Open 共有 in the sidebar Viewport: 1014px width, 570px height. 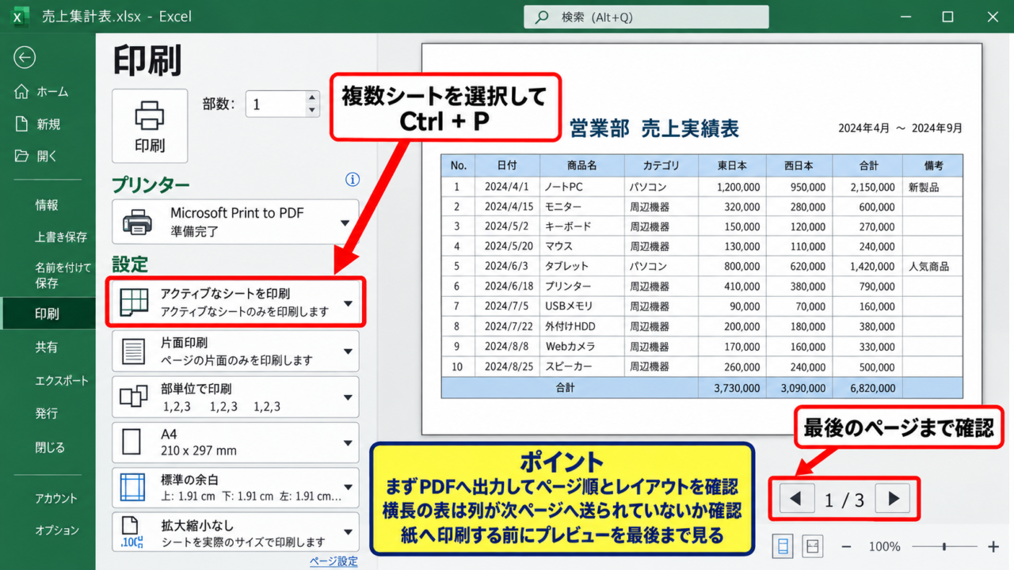[x=48, y=347]
